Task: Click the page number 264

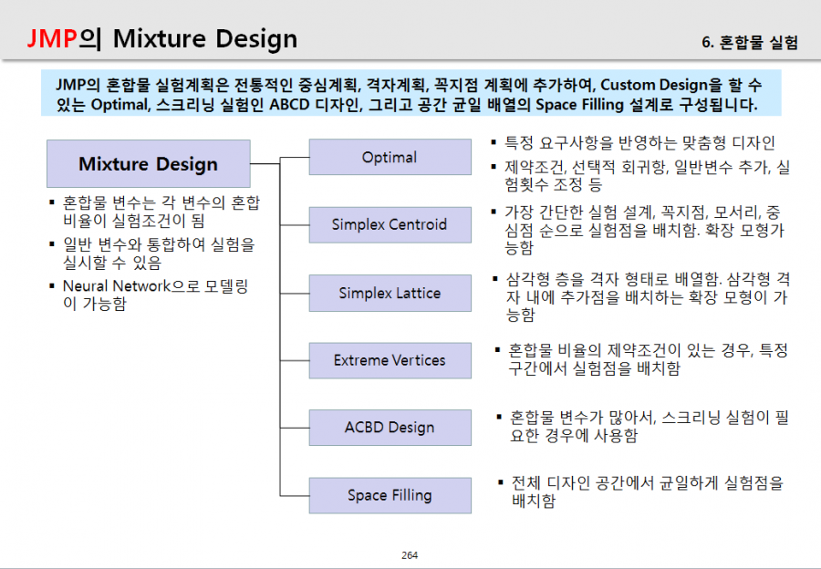Action: (x=410, y=555)
